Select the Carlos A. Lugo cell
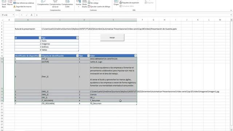This screenshot has height=131, width=233. (x=113, y=62)
